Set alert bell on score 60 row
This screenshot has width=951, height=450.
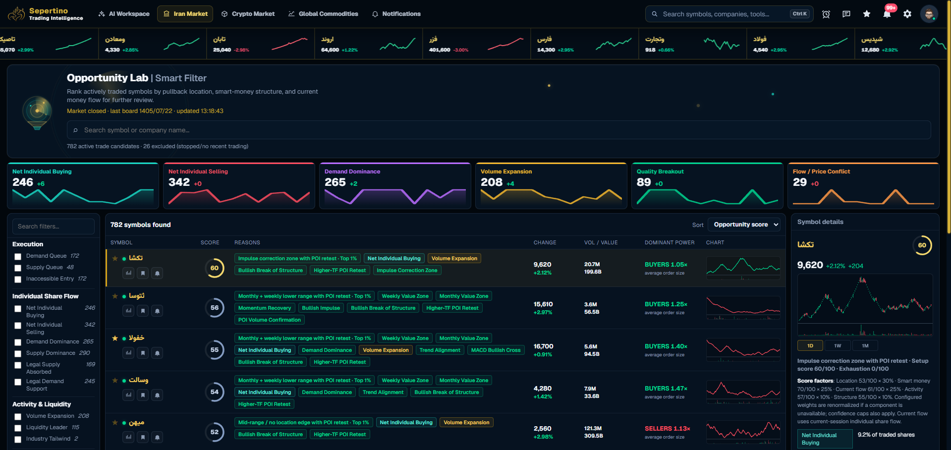click(157, 273)
